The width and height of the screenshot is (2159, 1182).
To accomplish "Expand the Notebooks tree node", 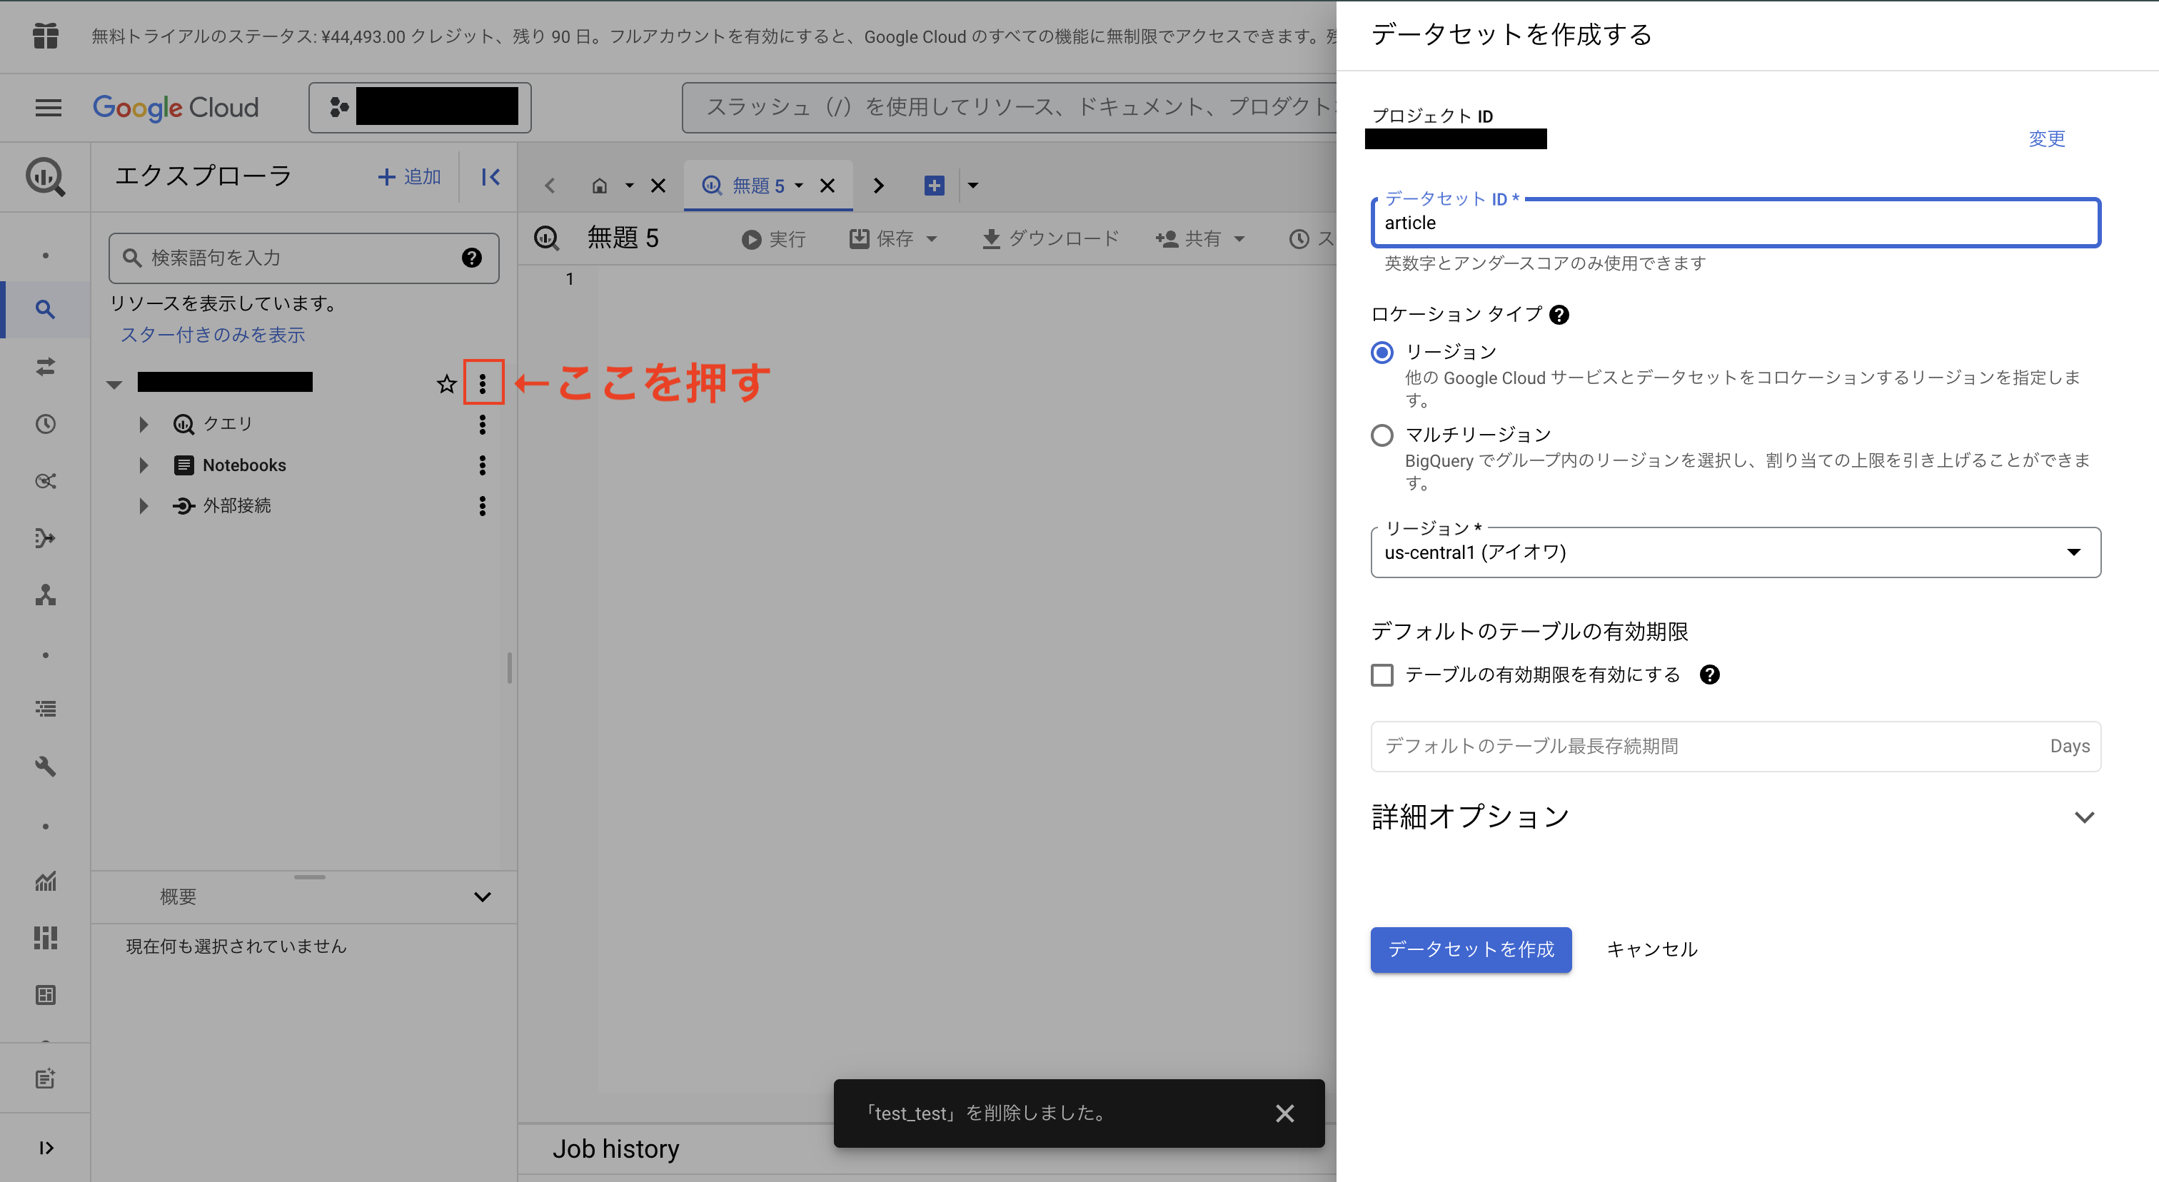I will tap(144, 466).
